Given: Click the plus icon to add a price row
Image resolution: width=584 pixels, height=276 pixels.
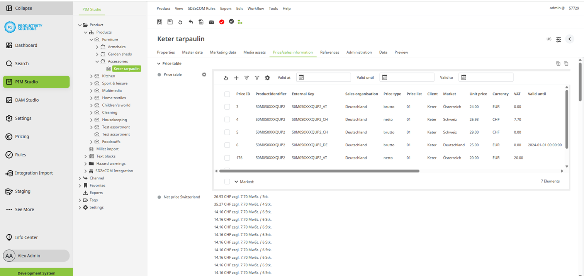Looking at the screenshot, I should [x=236, y=78].
